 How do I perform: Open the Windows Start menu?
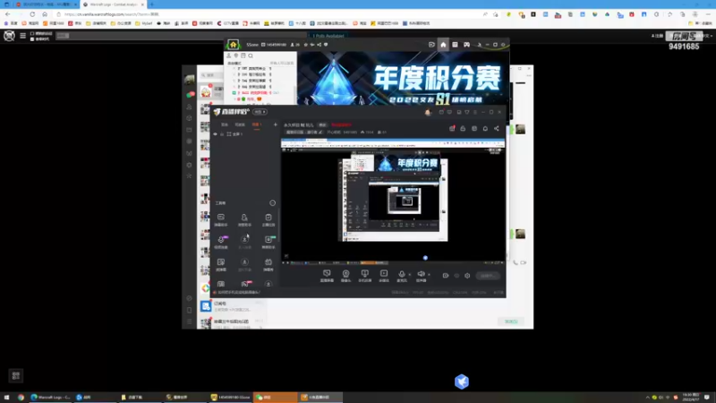(x=6, y=398)
